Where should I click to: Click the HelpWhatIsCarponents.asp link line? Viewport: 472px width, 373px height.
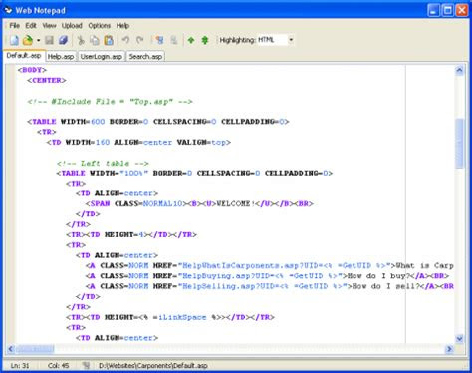[270, 265]
